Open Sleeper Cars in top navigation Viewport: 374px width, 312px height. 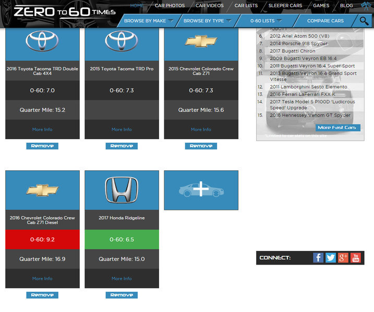coord(285,6)
